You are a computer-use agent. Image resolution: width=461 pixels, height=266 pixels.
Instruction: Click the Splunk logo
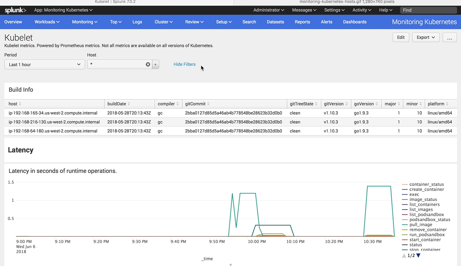click(16, 10)
